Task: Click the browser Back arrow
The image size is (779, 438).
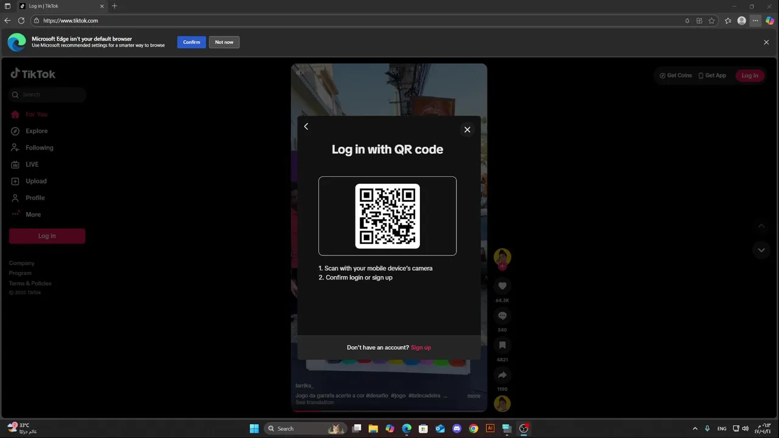Action: (x=7, y=21)
